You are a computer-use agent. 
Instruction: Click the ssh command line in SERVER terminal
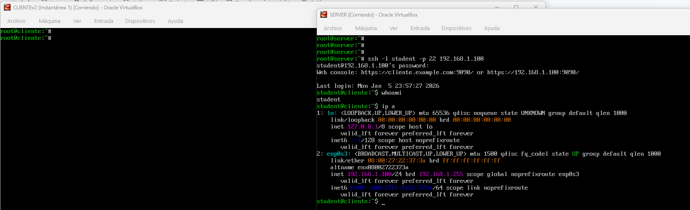400,59
